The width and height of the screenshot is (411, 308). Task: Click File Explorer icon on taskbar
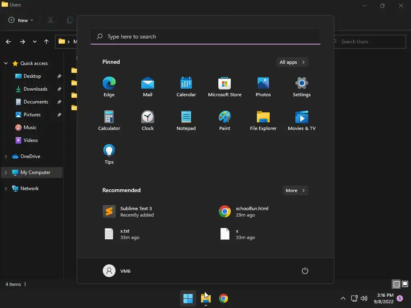[x=206, y=298]
